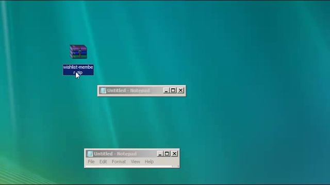Viewport: 330px width, 185px height.
Task: Click the lower Notepad window's notepad icon
Action: 90,154
